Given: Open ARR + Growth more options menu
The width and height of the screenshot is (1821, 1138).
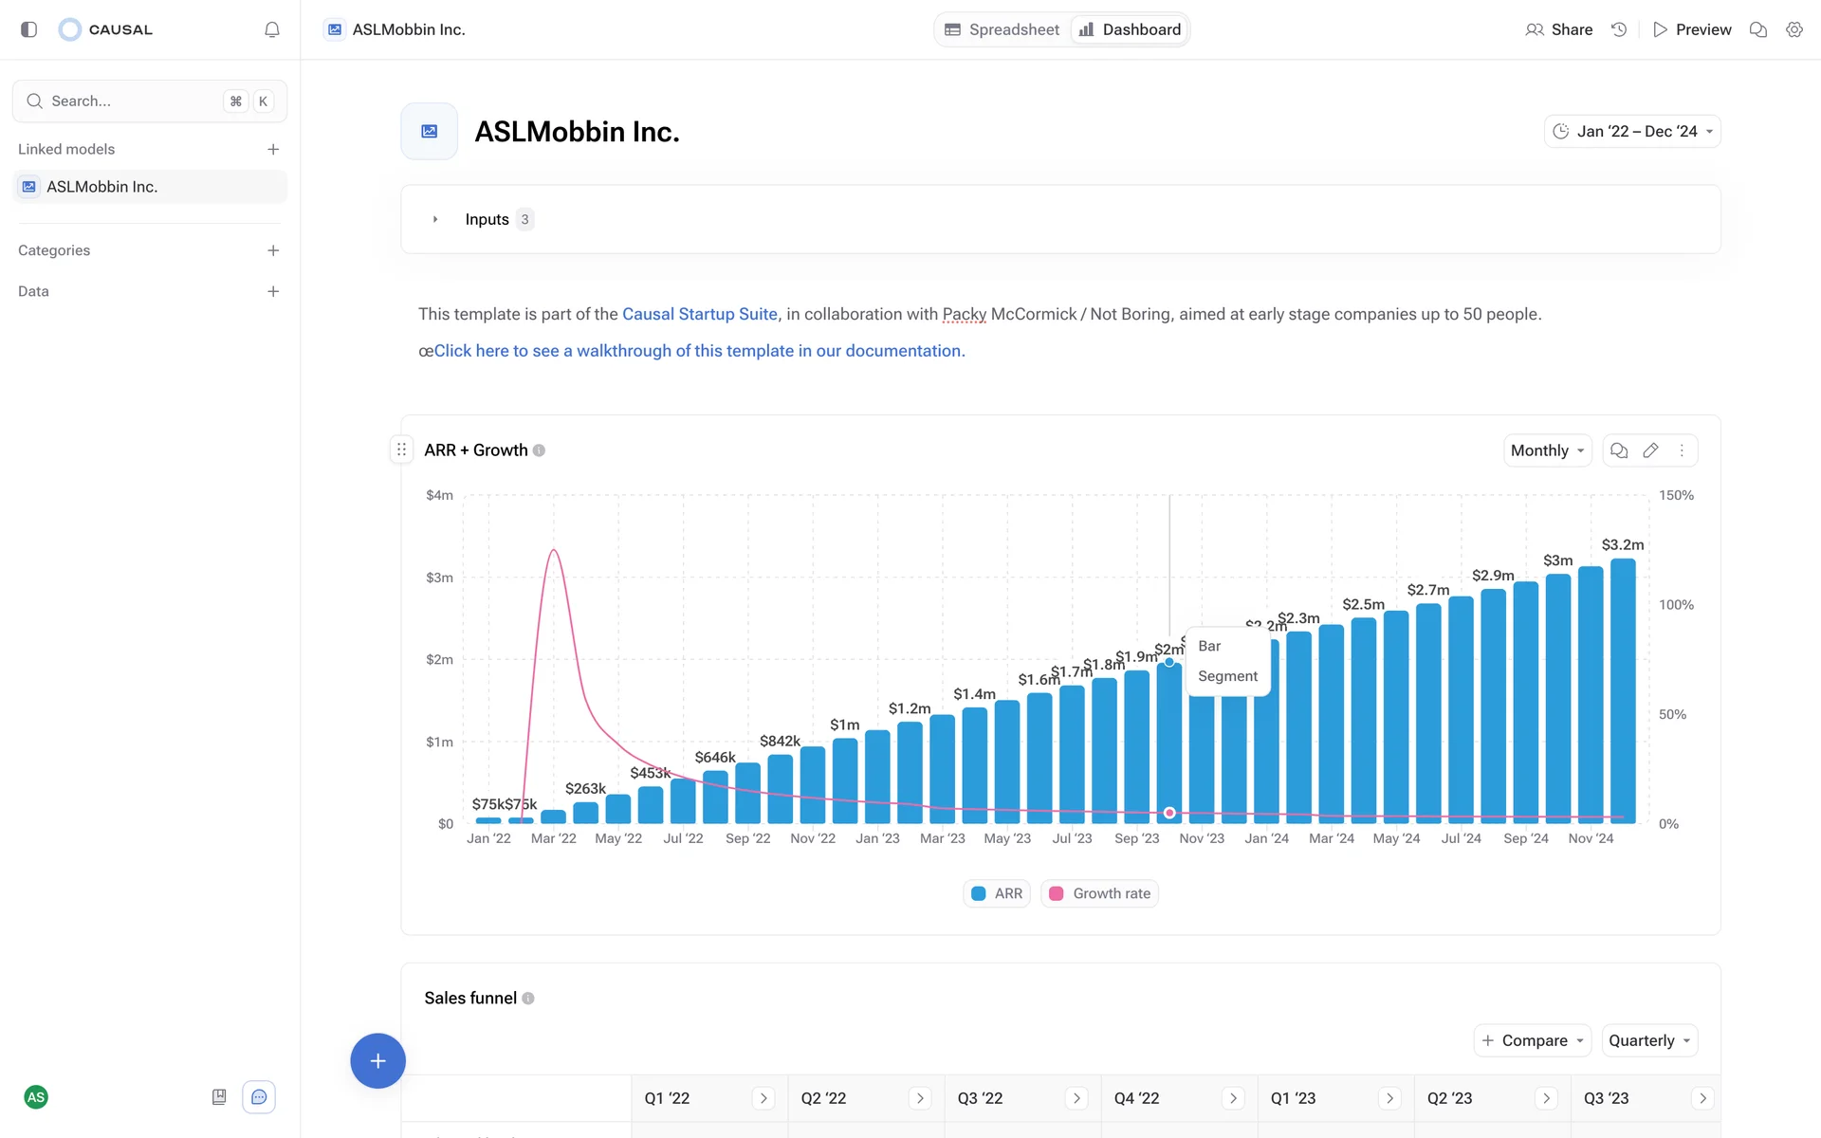Looking at the screenshot, I should click(1682, 450).
